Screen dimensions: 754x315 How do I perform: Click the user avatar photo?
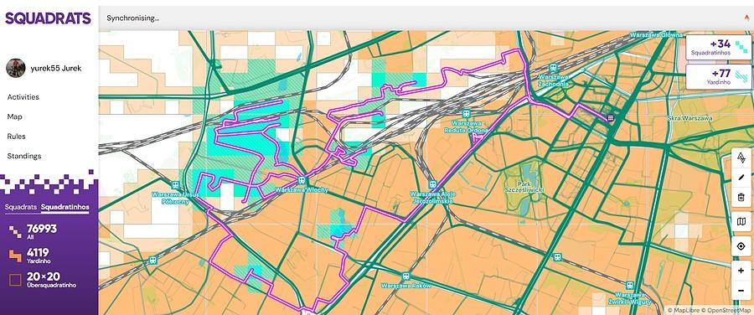16,69
